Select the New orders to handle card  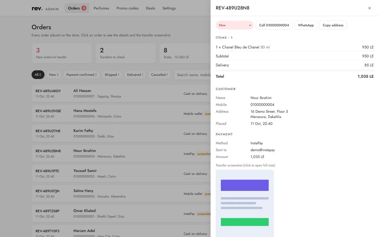pyautogui.click(x=62, y=53)
